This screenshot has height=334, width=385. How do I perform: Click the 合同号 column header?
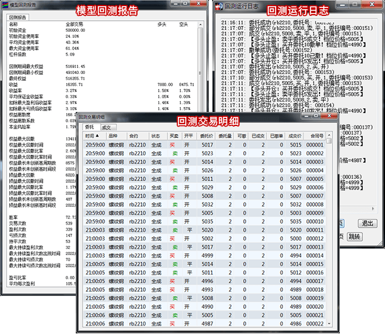coord(315,136)
